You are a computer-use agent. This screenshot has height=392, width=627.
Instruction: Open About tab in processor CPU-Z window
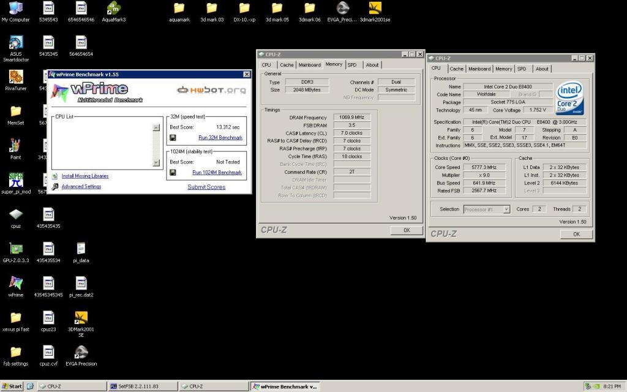[542, 69]
